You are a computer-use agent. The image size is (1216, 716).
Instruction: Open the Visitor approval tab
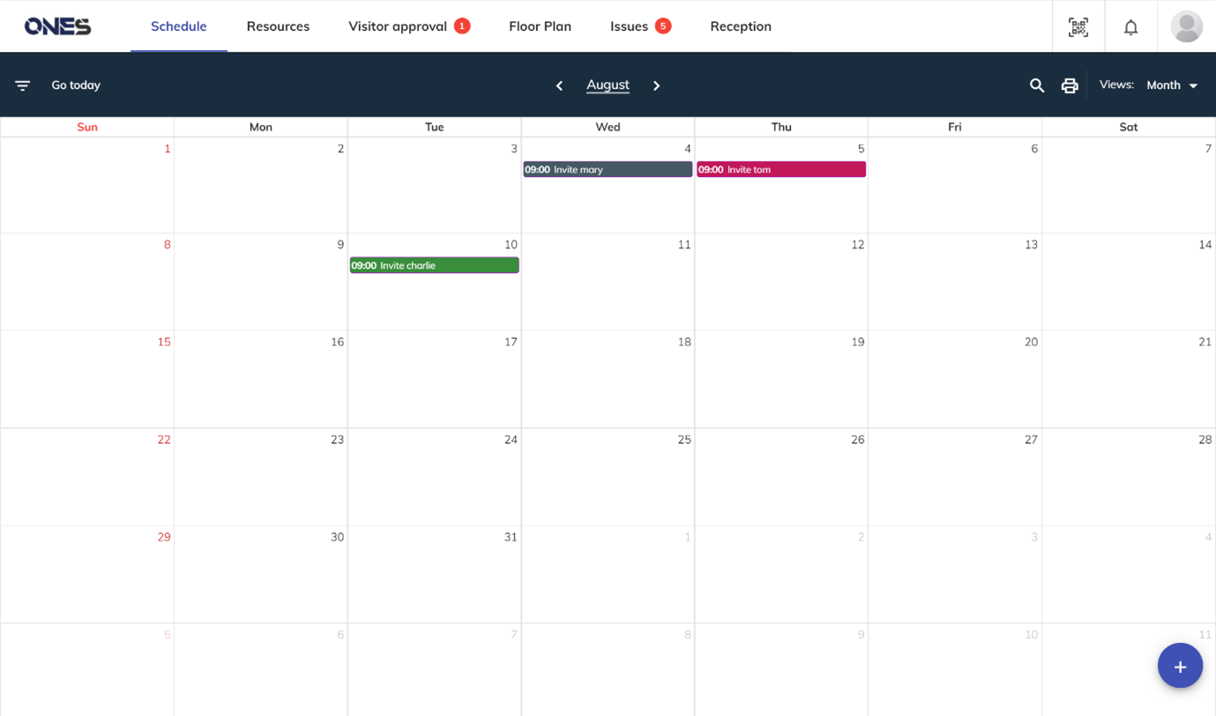pyautogui.click(x=398, y=26)
